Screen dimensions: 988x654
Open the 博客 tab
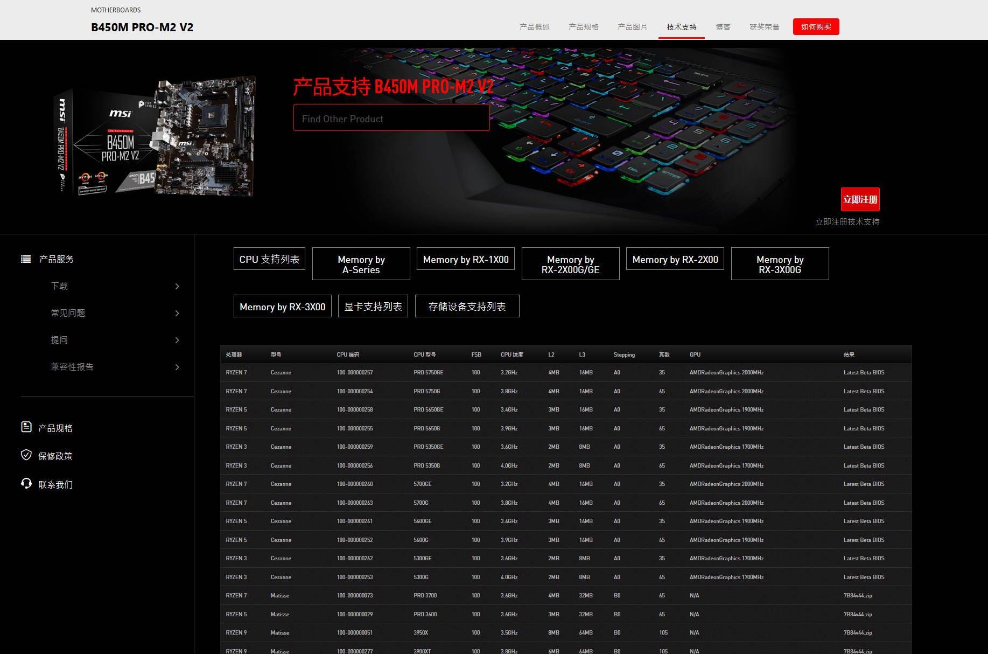coord(723,27)
